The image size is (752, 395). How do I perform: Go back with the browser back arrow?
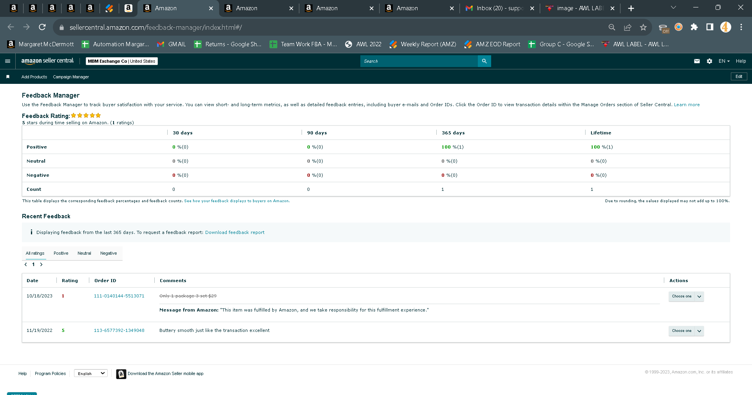(x=11, y=27)
